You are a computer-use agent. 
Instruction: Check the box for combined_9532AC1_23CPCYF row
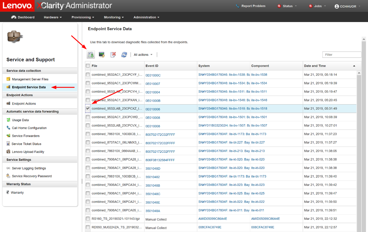click(88, 74)
